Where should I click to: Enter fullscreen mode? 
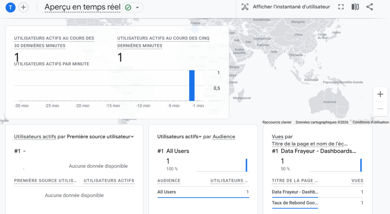[x=341, y=7]
